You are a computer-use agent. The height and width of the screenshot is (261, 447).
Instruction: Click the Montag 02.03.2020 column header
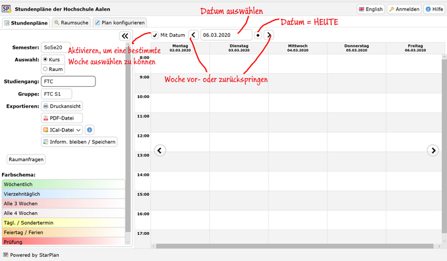pyautogui.click(x=180, y=48)
